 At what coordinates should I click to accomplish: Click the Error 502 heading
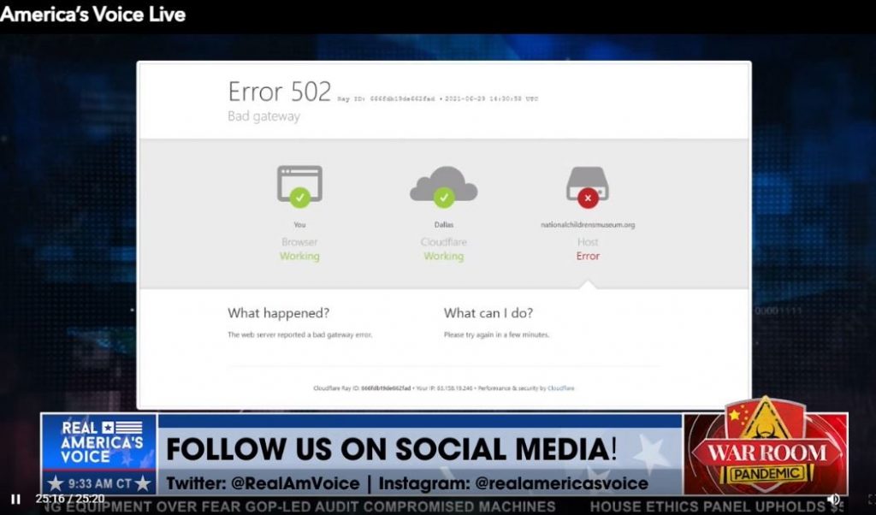279,92
